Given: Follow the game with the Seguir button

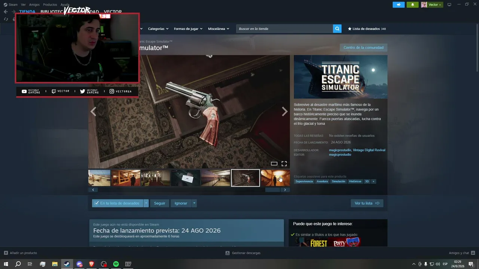Looking at the screenshot, I should click(159, 203).
